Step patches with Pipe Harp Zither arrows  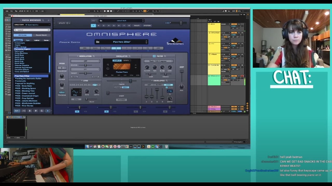[146, 42]
